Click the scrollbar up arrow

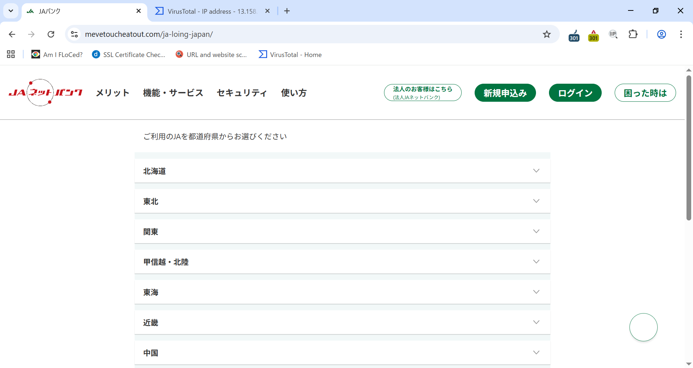pos(689,70)
